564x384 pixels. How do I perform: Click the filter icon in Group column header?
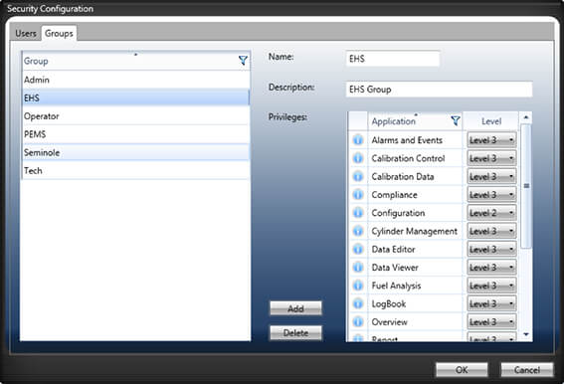[243, 61]
